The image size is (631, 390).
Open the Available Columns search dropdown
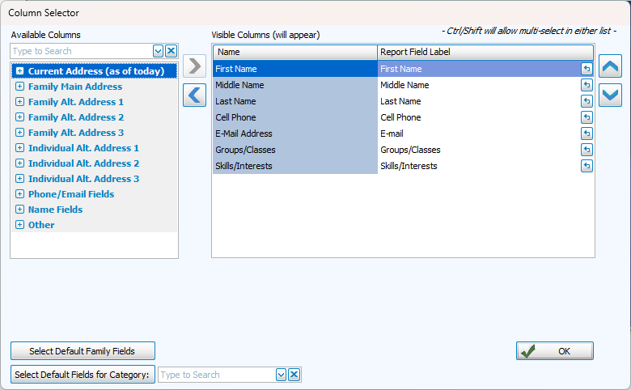pos(159,51)
